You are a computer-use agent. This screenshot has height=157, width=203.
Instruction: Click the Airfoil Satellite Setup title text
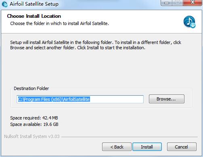[34, 4]
